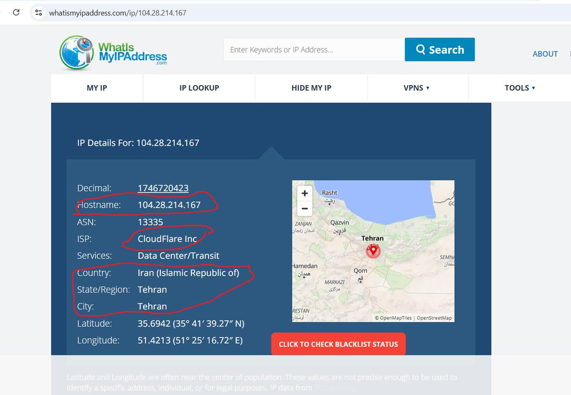Select City value Tehran
571x395 pixels.
tap(152, 306)
